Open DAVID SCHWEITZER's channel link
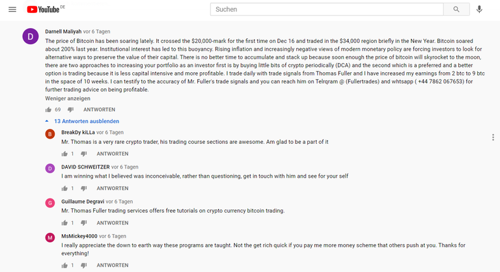 pos(85,167)
